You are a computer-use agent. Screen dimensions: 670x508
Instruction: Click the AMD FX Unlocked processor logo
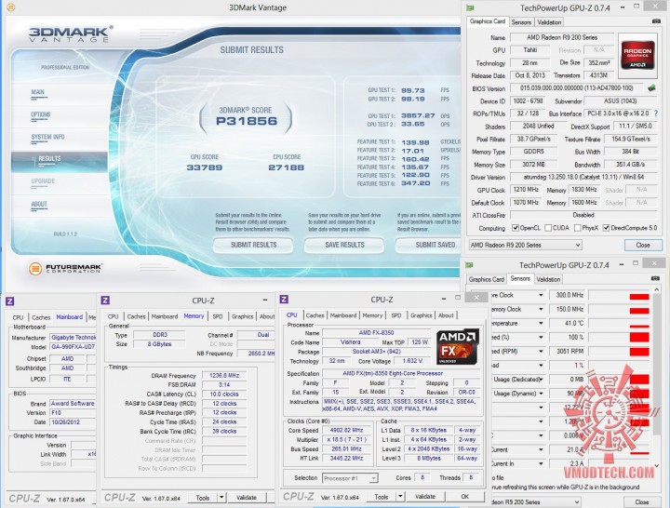pyautogui.click(x=457, y=346)
